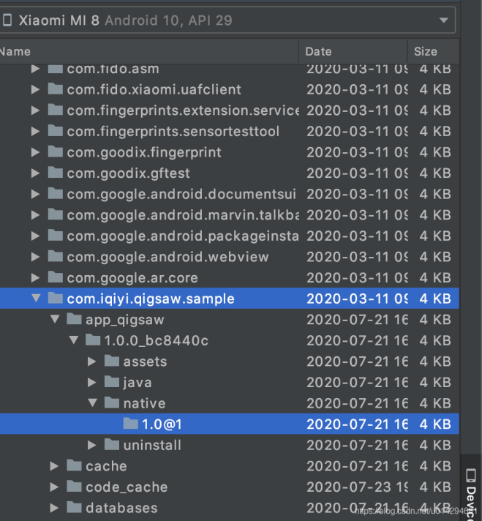The height and width of the screenshot is (521, 482).
Task: Expand the databases folder
Action: click(x=54, y=508)
